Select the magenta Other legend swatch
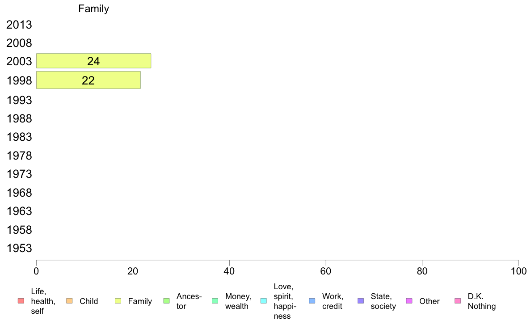Image resolution: width=531 pixels, height=329 pixels. pyautogui.click(x=409, y=301)
